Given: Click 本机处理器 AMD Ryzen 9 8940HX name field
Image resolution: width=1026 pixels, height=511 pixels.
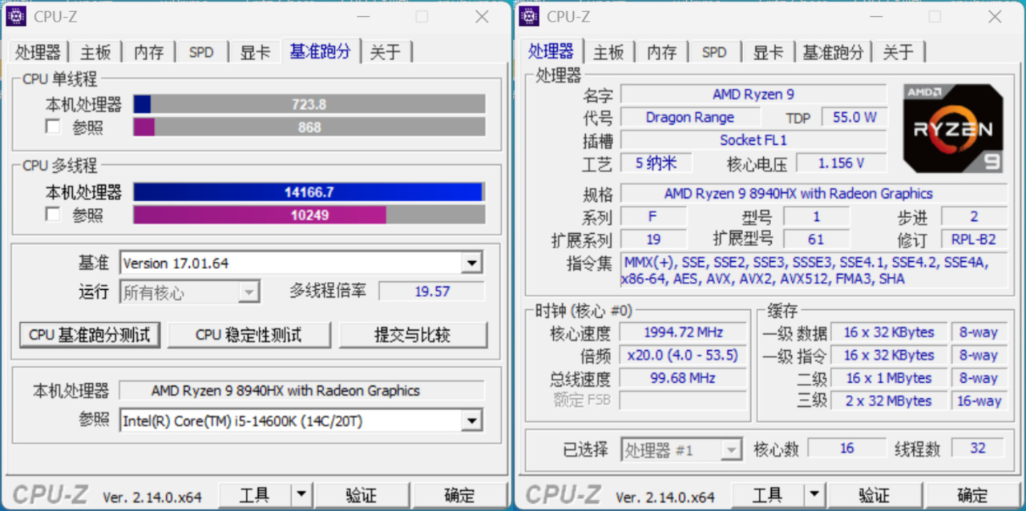Looking at the screenshot, I should tap(301, 391).
